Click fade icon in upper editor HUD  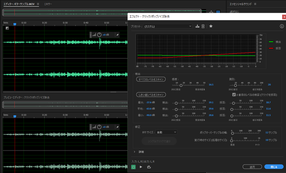point(94,35)
